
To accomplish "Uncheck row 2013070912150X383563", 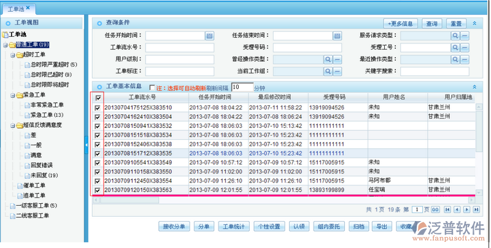I will (98, 190).
